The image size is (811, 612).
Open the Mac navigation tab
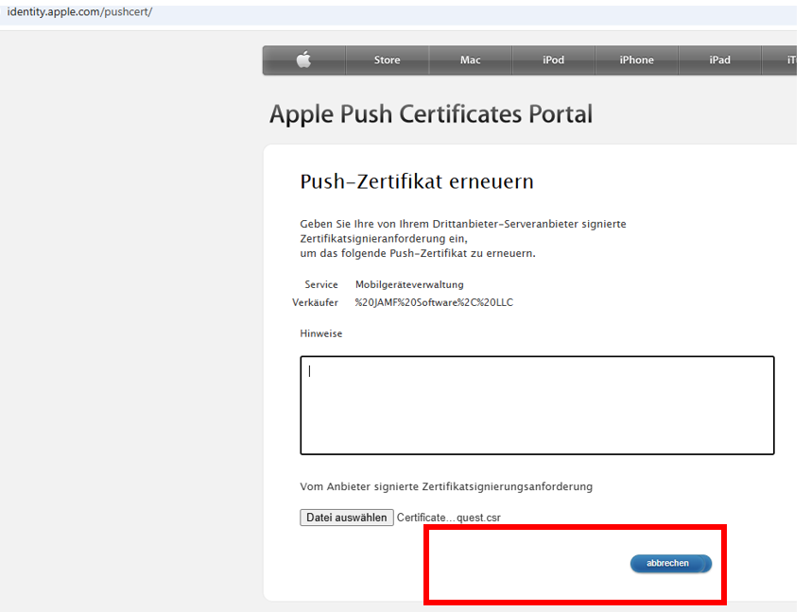[x=470, y=60]
